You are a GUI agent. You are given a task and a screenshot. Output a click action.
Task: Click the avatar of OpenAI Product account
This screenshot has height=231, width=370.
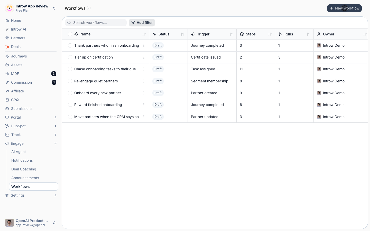pyautogui.click(x=10, y=223)
